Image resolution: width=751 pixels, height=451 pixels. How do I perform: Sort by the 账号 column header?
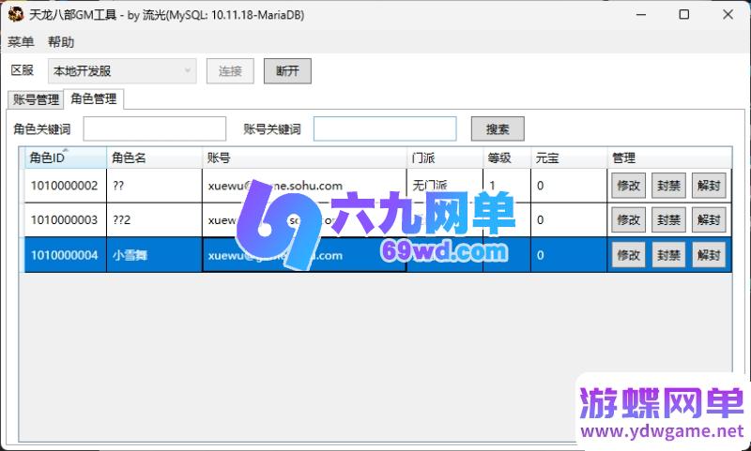[304, 158]
